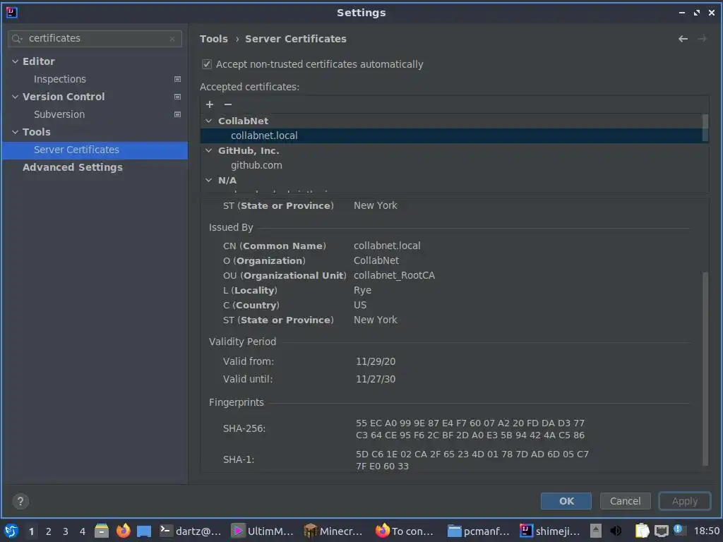The width and height of the screenshot is (723, 542).
Task: Open file manager from taskbar launcher
Action: pos(102,531)
